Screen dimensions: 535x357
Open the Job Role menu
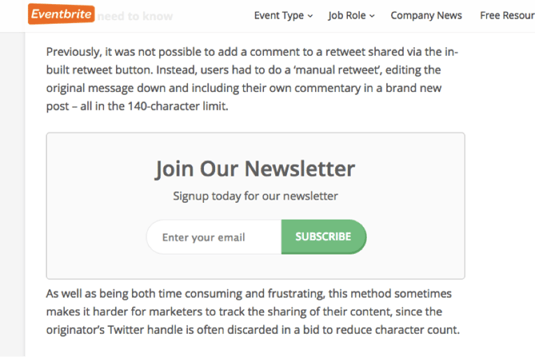[x=346, y=15]
